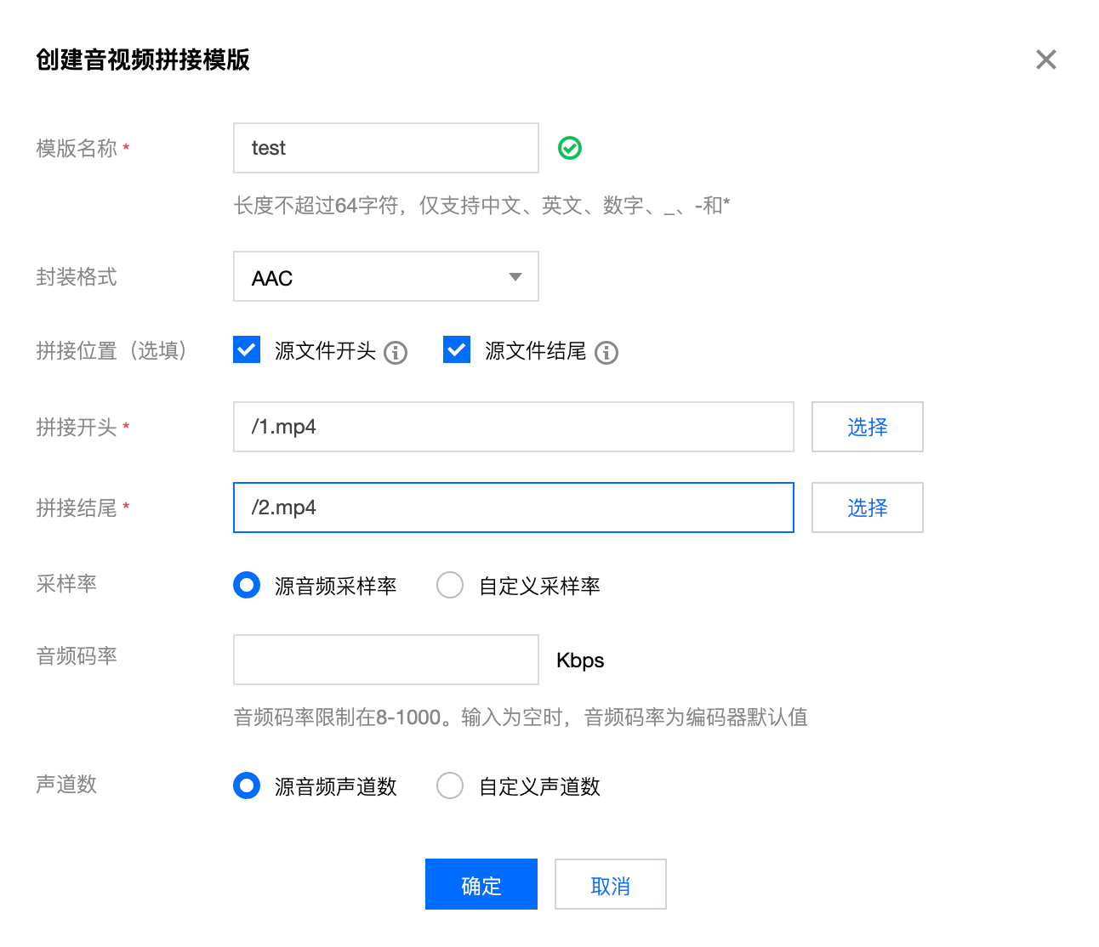Click 选择 button for 拼接开头

click(x=867, y=427)
